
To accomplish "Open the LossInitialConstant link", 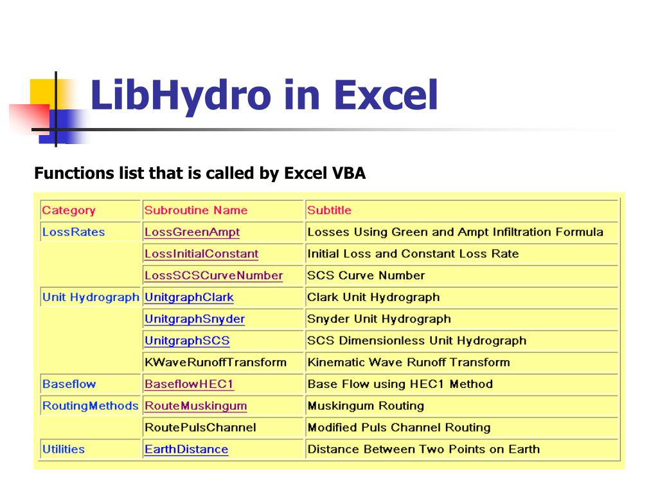I will pos(201,254).
